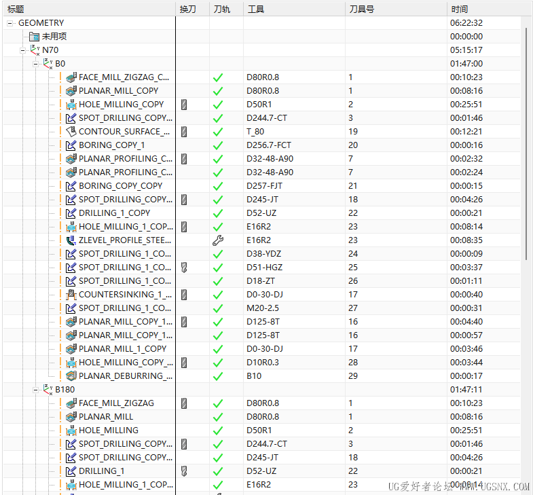Select the PLANAR_DEBURRING operation icon
533x495 pixels.
tap(71, 376)
